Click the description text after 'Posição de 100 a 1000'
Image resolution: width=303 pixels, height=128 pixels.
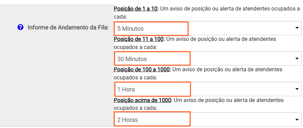click(198, 73)
